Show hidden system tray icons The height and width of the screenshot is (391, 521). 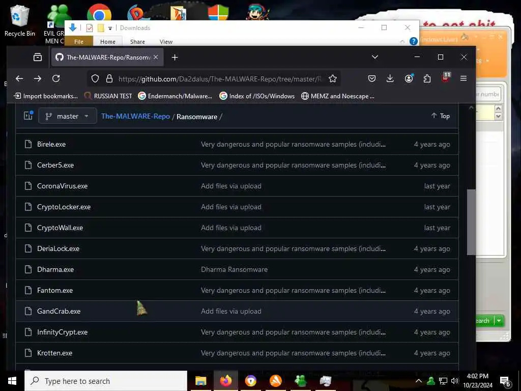[x=419, y=381]
